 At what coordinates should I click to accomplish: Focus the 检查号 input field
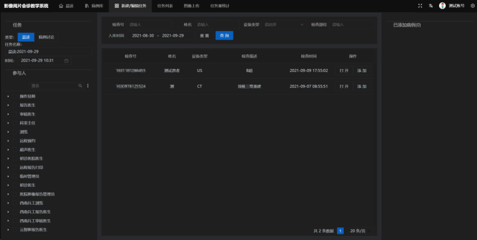click(149, 24)
